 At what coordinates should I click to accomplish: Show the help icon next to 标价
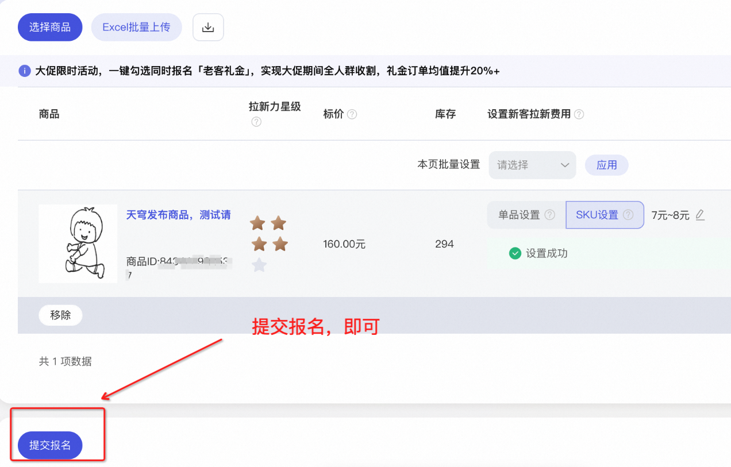point(352,114)
